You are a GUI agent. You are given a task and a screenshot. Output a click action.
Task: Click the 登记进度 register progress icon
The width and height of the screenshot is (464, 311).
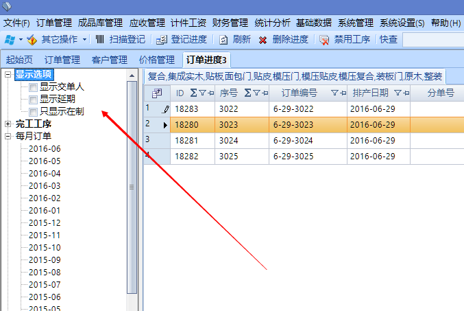pyautogui.click(x=162, y=40)
